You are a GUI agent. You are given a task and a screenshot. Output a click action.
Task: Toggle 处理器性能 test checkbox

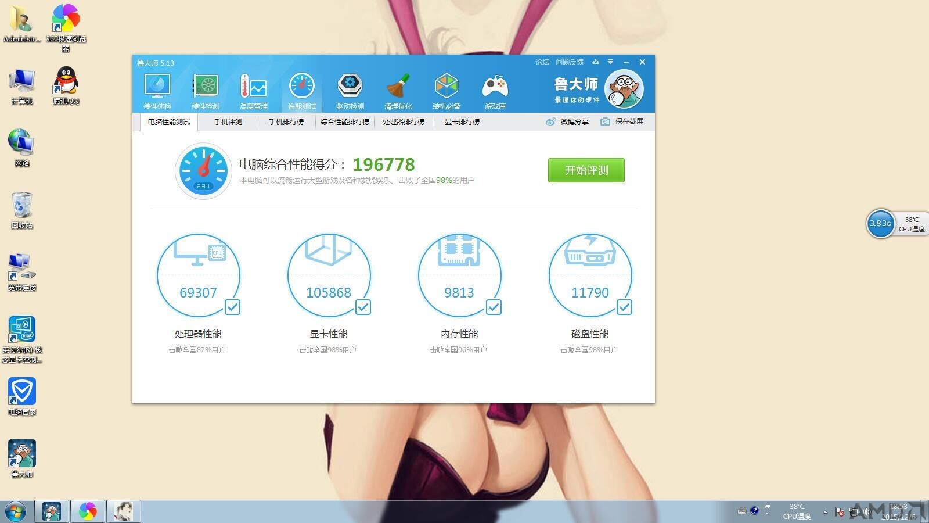click(x=232, y=307)
